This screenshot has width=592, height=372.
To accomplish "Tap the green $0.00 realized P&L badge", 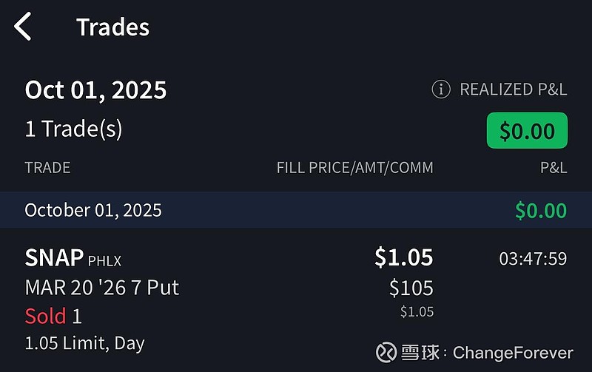I will (527, 131).
